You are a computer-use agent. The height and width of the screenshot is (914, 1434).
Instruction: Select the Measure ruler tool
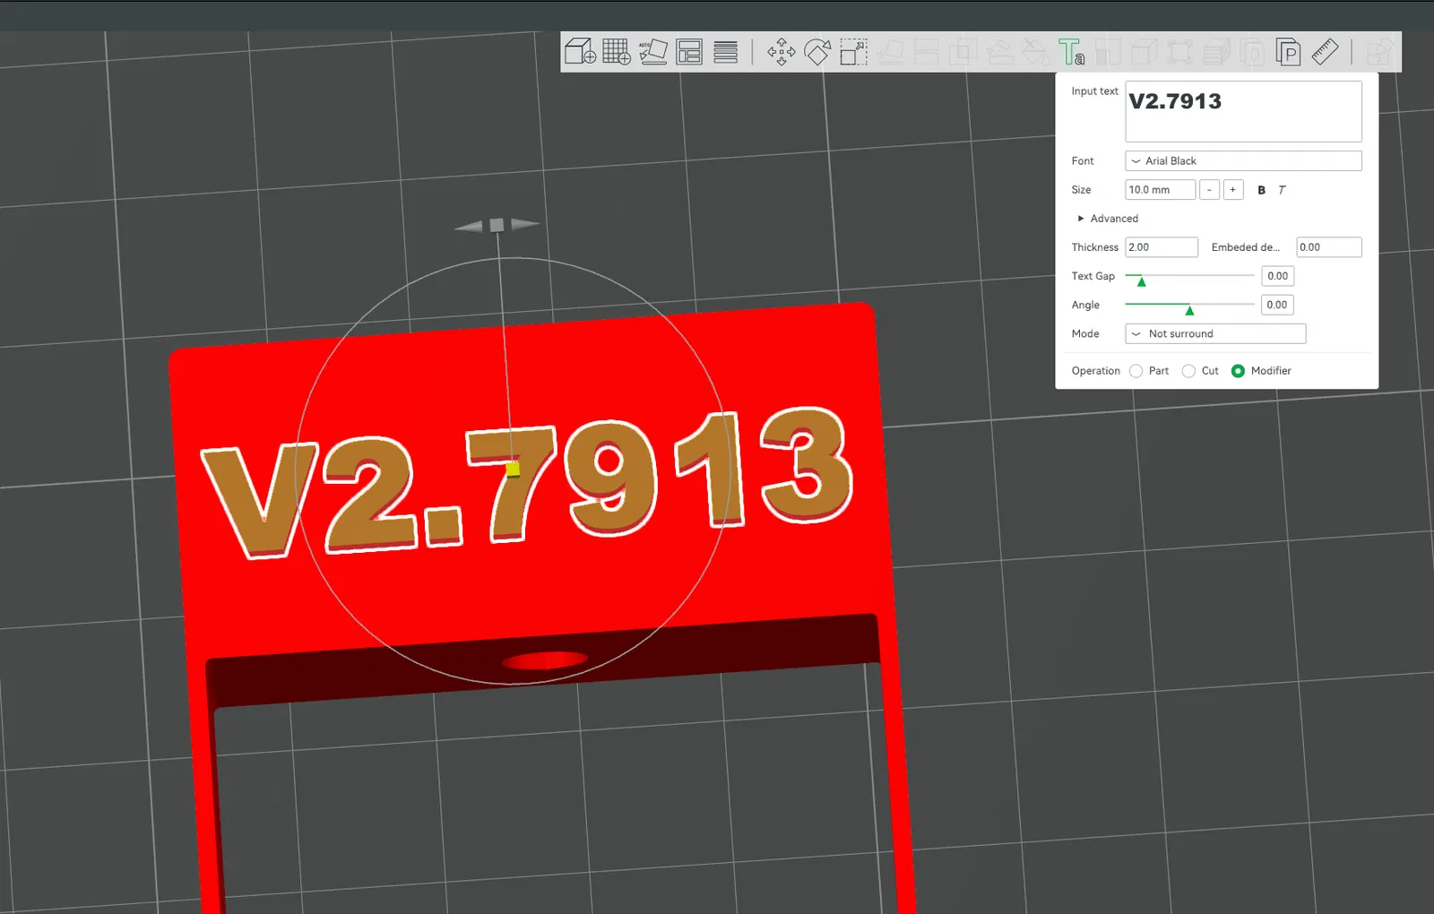coord(1325,52)
